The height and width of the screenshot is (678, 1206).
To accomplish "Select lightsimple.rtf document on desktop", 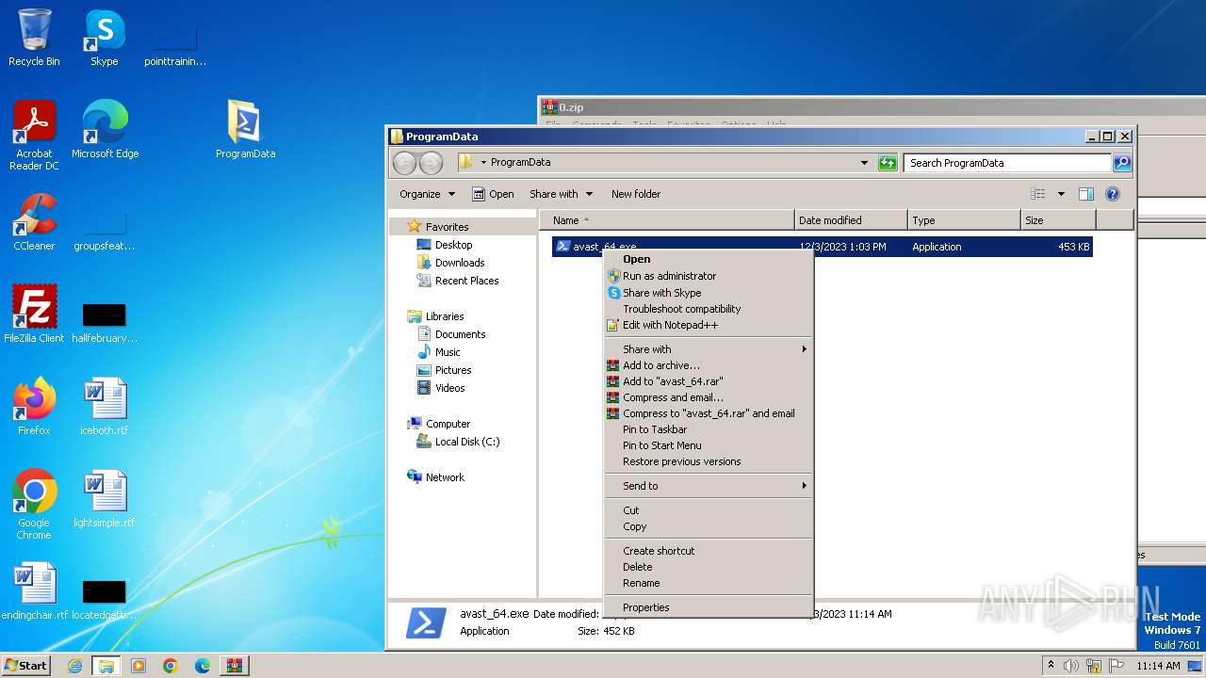I will (104, 499).
